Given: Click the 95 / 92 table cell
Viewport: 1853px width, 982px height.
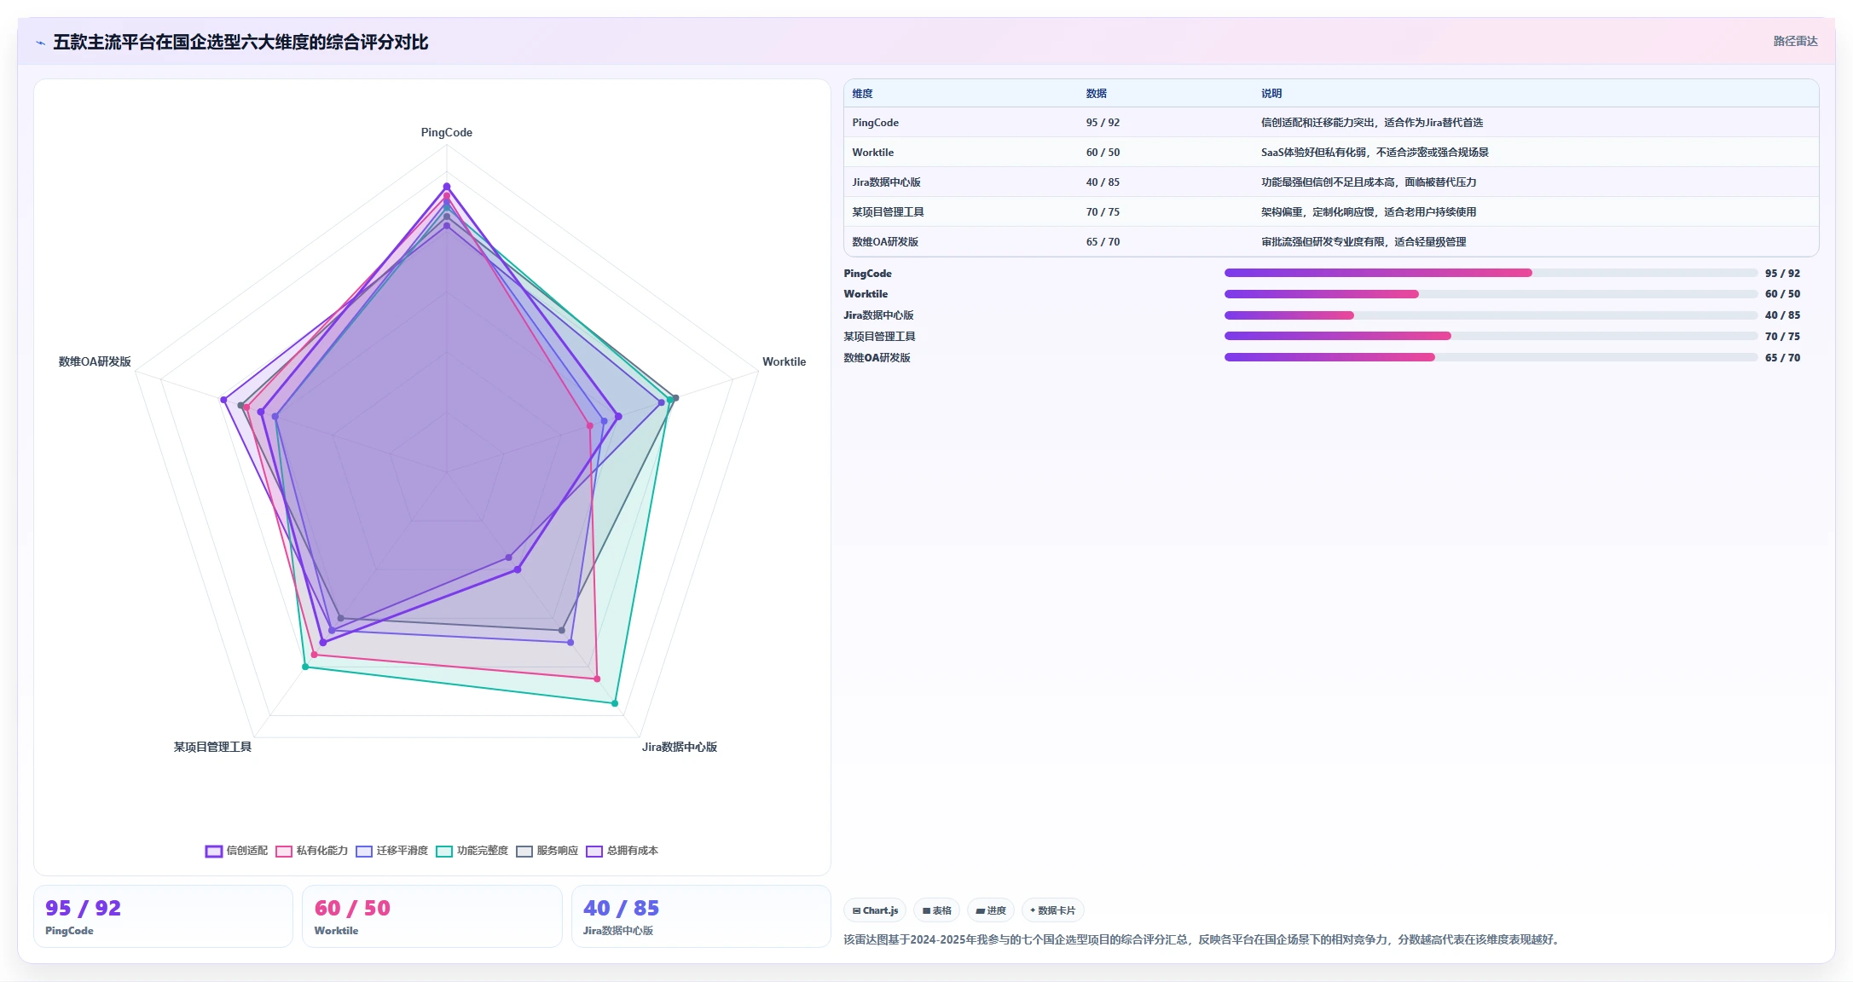Looking at the screenshot, I should pyautogui.click(x=1103, y=123).
